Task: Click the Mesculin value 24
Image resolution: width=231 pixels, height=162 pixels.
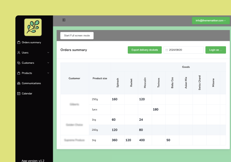Action: click(x=141, y=120)
